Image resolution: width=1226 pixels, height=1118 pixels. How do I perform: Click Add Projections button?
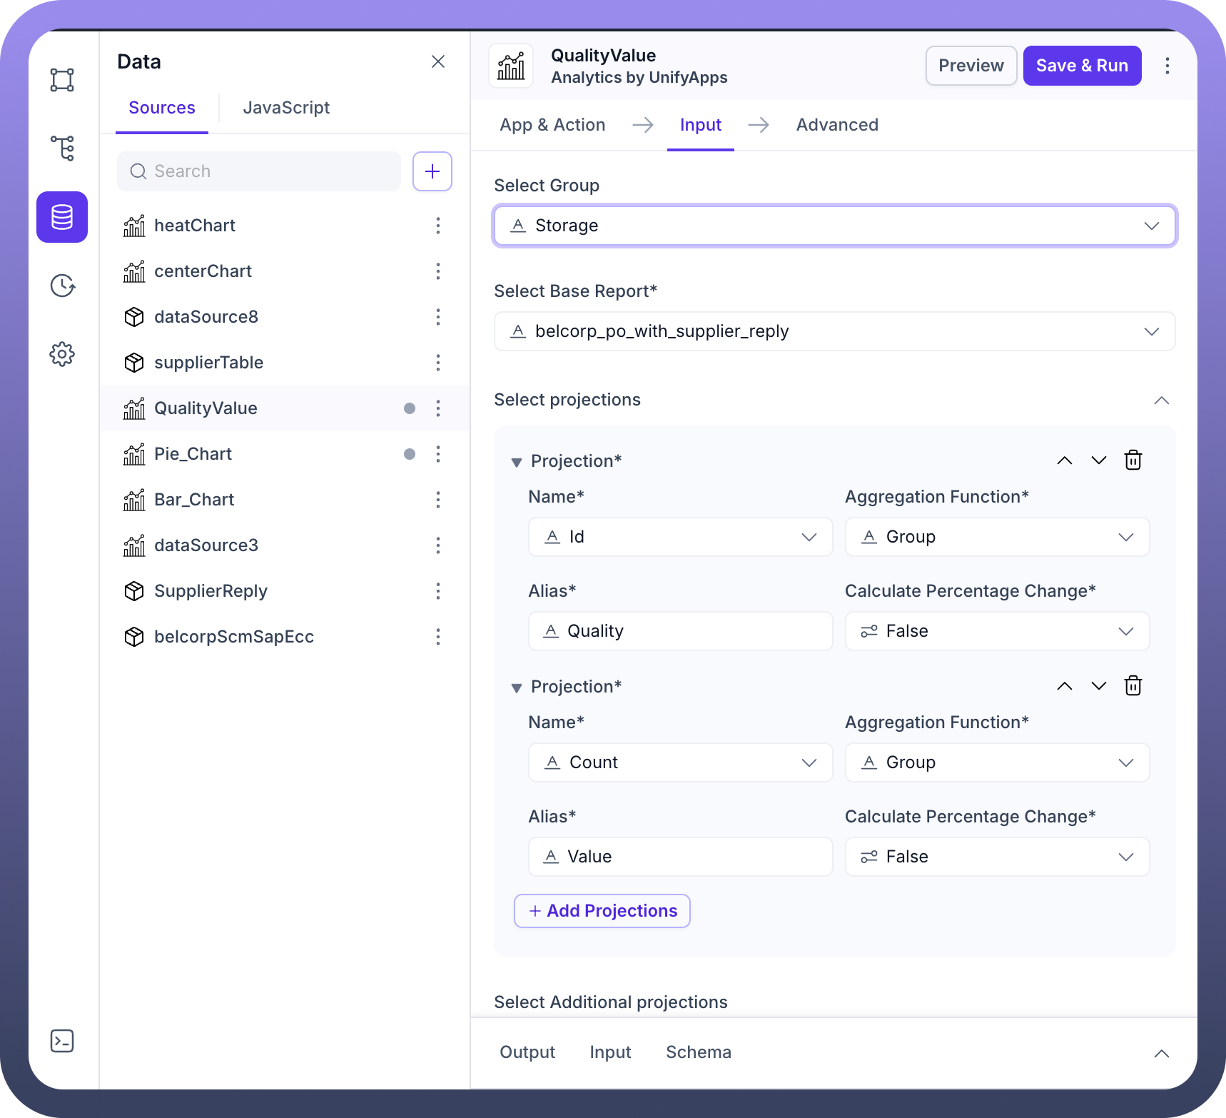[x=602, y=911]
